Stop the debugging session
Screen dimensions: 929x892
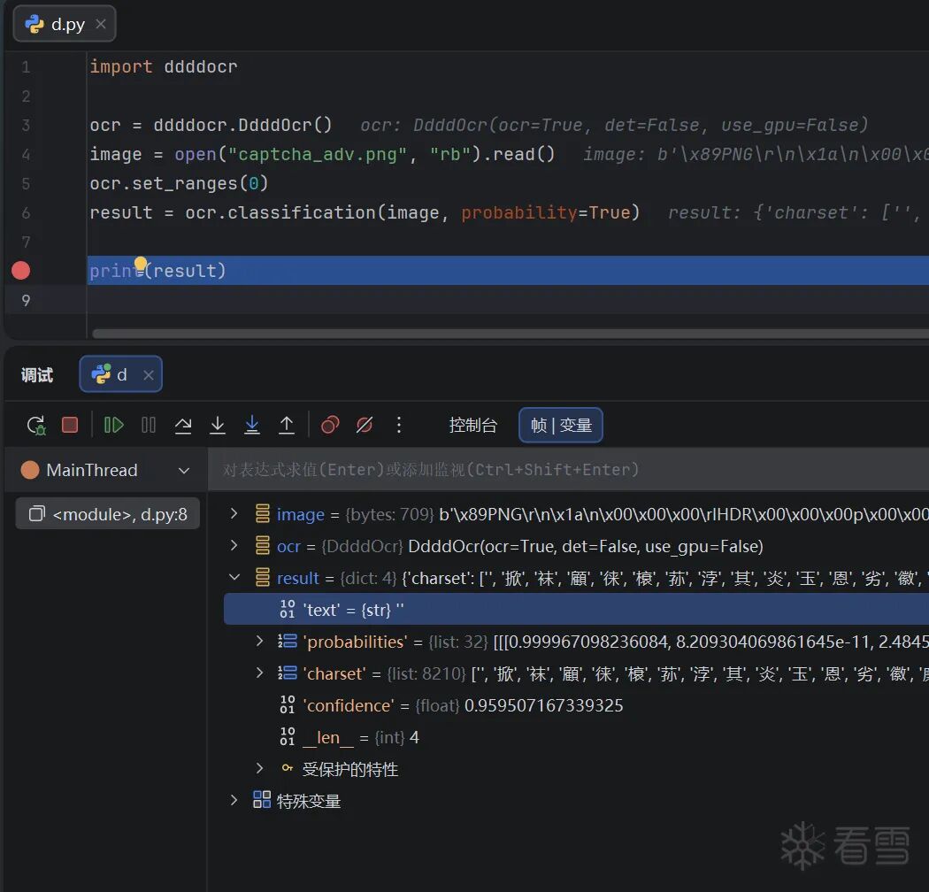pos(70,426)
